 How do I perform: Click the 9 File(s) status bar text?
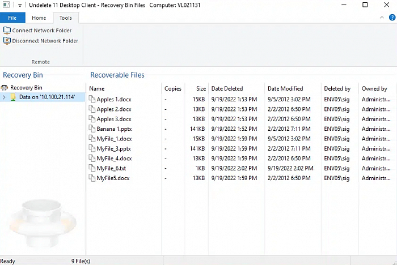point(81,261)
